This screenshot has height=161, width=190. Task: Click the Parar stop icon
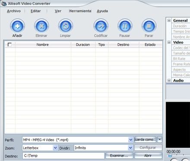[x=149, y=26]
